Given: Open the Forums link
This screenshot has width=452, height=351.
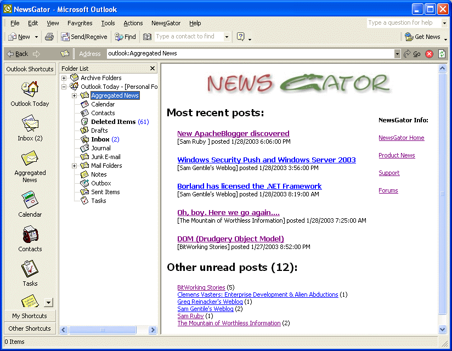Looking at the screenshot, I should click(x=388, y=190).
